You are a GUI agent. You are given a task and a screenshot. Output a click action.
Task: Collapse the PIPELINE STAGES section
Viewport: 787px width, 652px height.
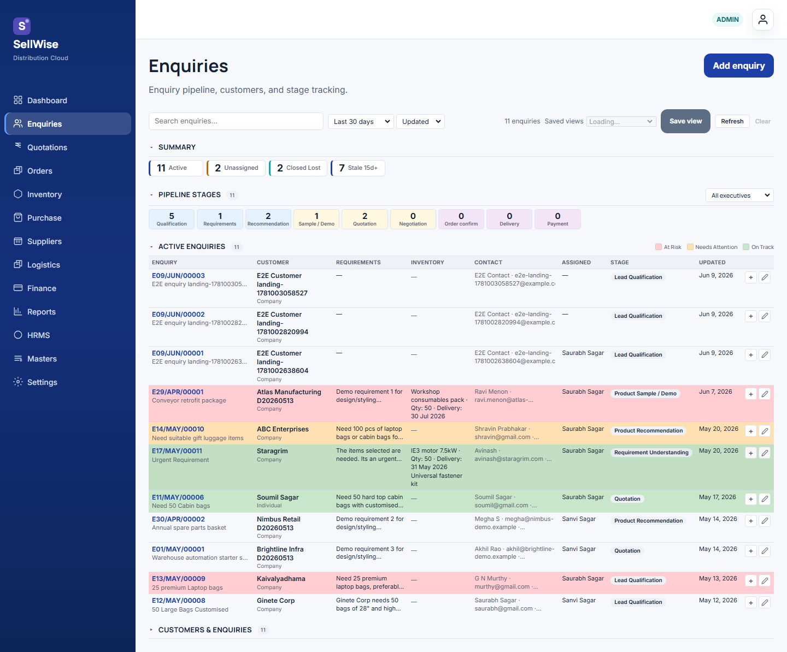pos(151,195)
